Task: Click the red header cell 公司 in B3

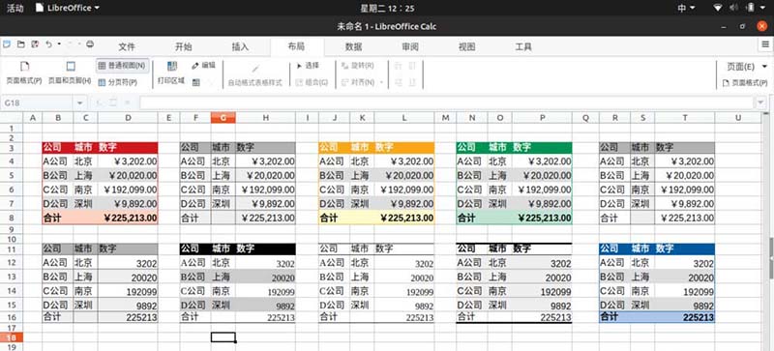Action: click(x=58, y=148)
